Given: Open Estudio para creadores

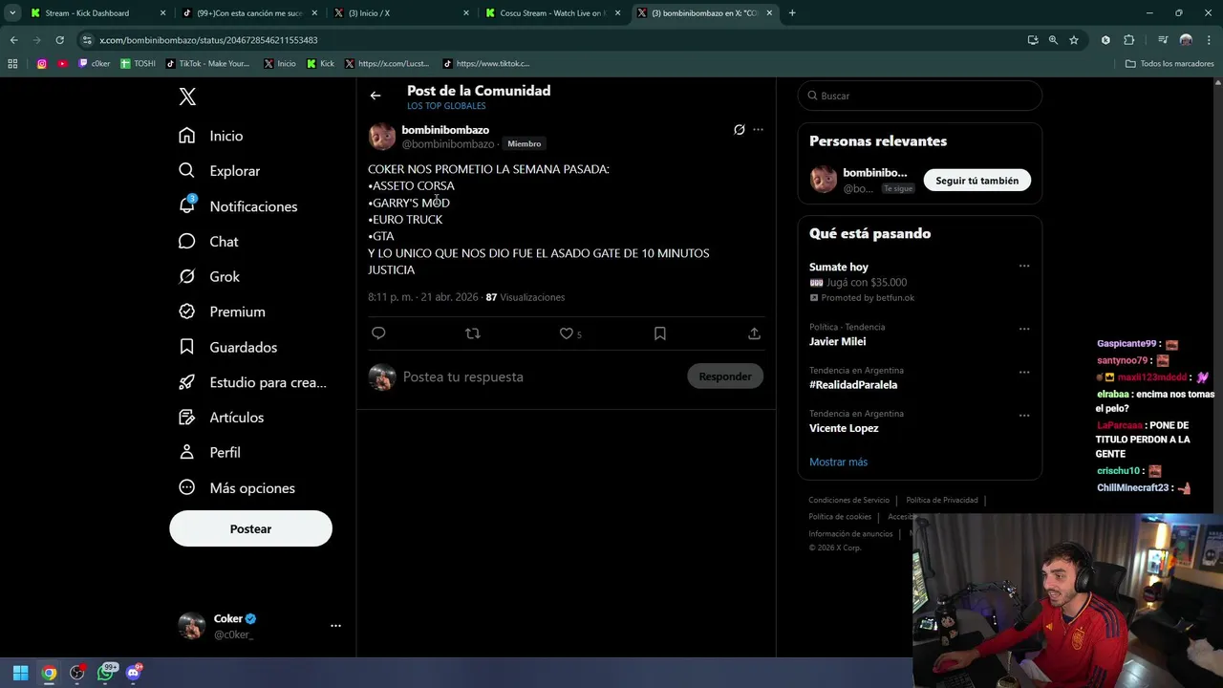Looking at the screenshot, I should click(252, 382).
